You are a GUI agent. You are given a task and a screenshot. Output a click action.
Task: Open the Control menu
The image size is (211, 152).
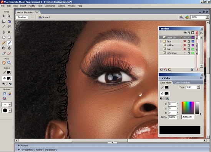coord(61,6)
